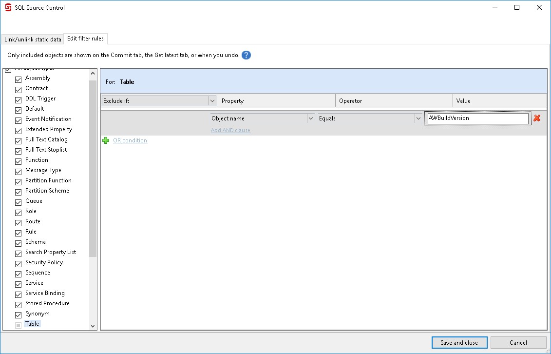Toggle the Security Policy checkbox
Image resolution: width=551 pixels, height=354 pixels.
click(x=19, y=264)
